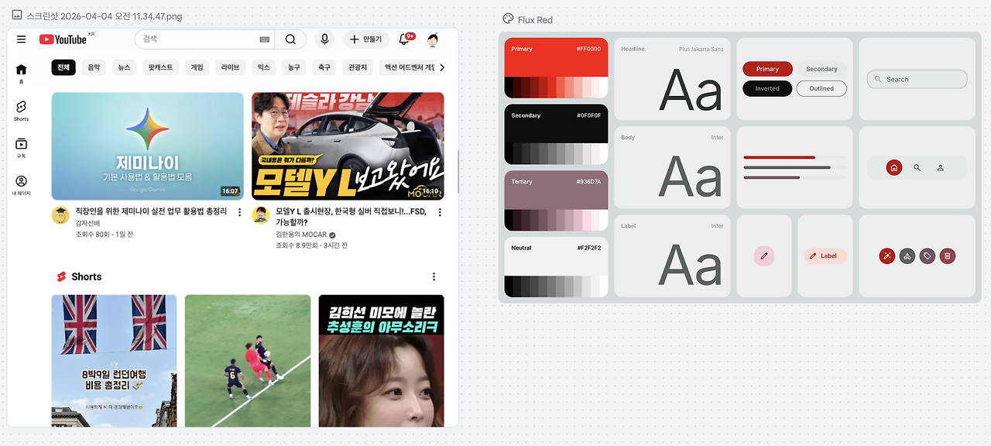
Task: Open the three-dot menu on the Shorts section
Action: click(x=434, y=276)
